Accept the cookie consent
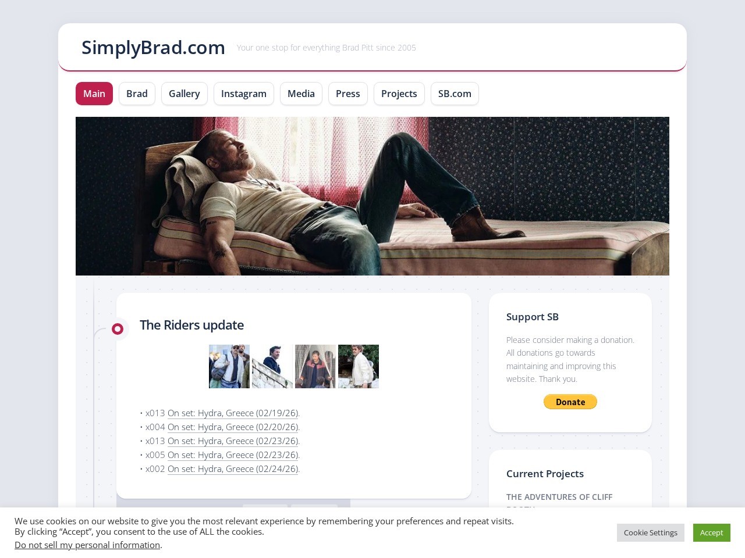745x558 pixels. coord(711,532)
